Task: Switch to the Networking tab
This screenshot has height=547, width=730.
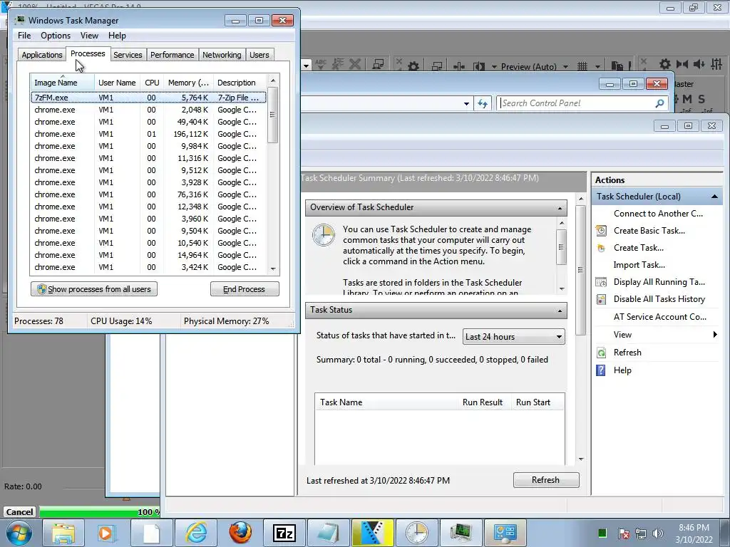Action: (x=222, y=55)
